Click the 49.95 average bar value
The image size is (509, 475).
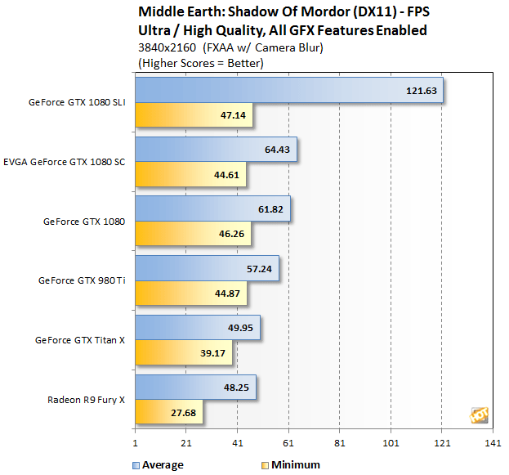coord(240,328)
